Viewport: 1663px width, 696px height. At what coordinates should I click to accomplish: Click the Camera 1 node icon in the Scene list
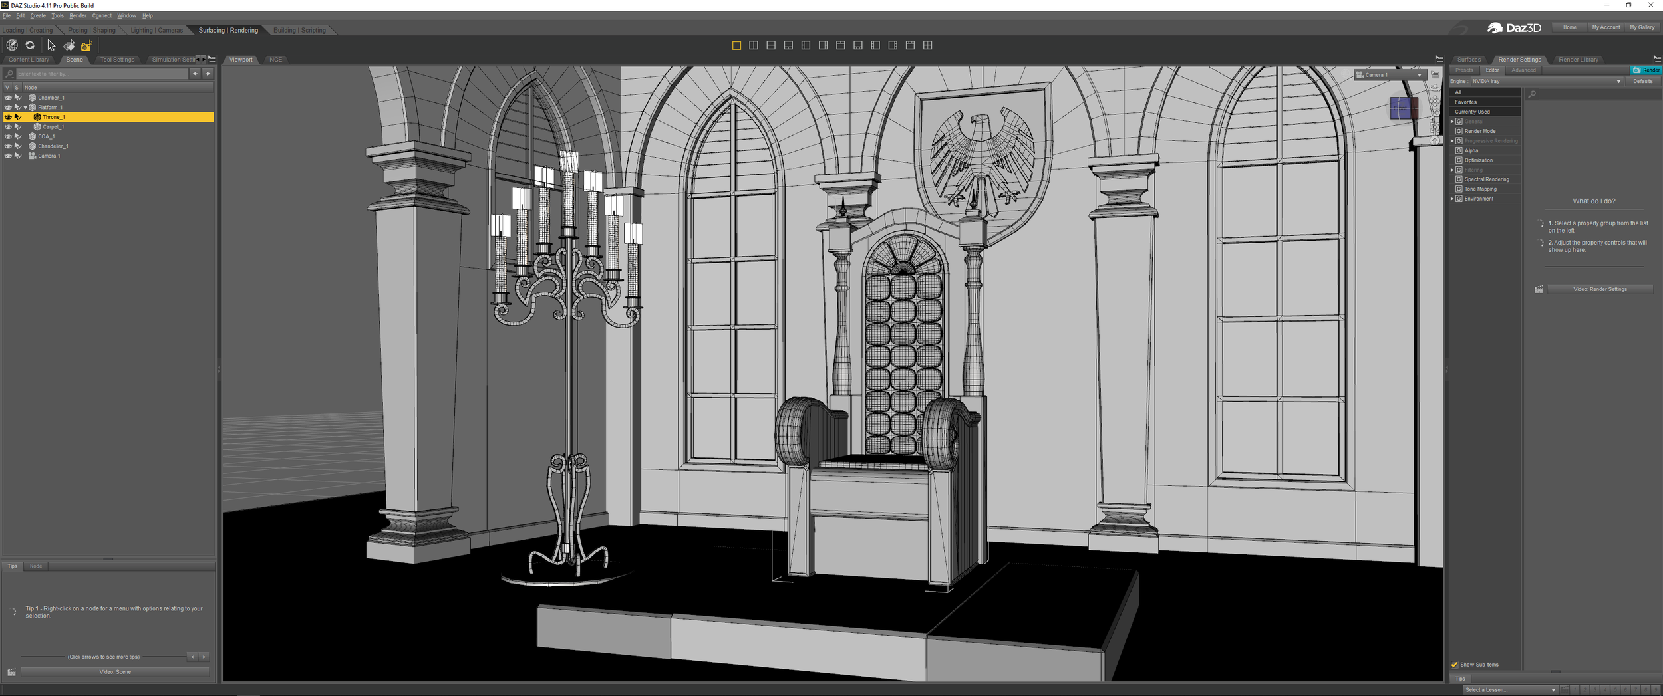coord(32,156)
